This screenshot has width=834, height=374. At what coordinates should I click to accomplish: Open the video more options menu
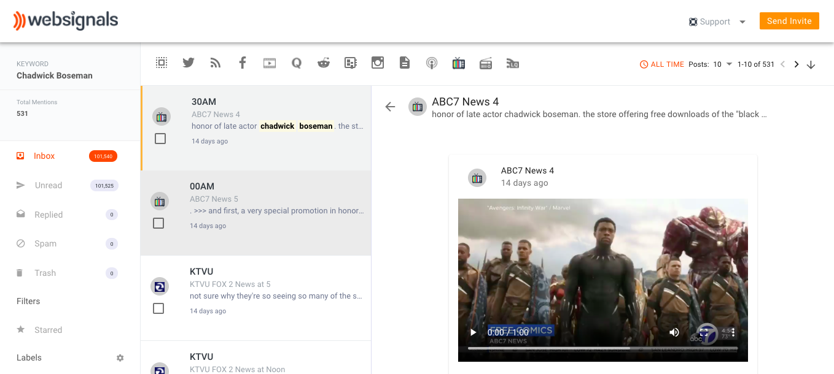[733, 332]
